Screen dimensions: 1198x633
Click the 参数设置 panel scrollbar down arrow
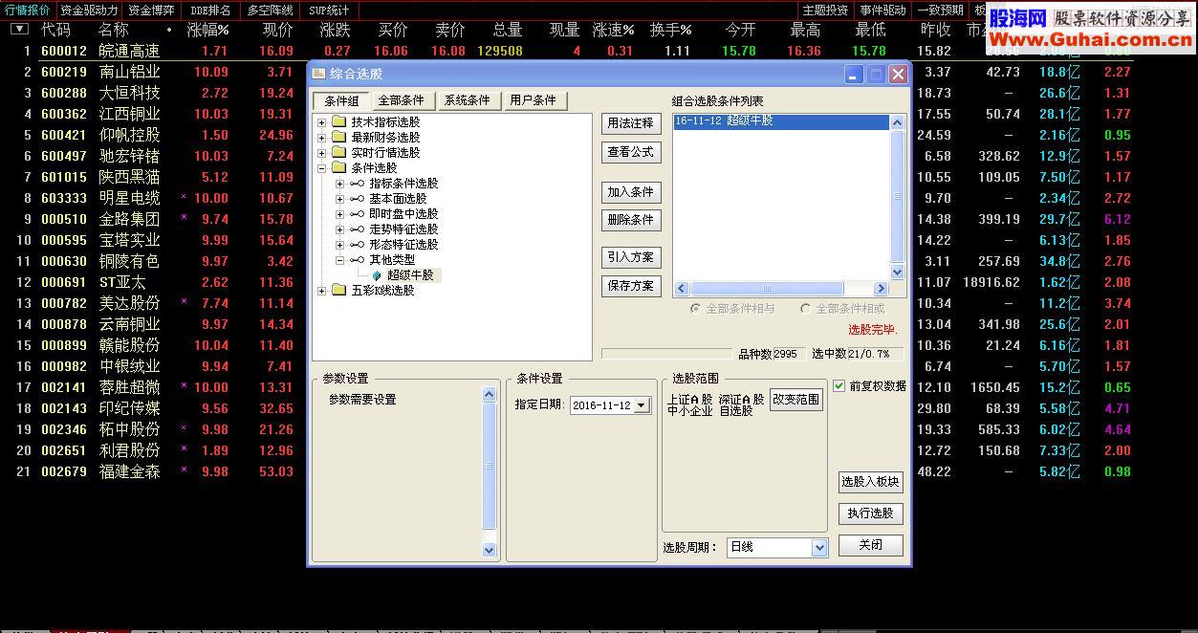490,550
